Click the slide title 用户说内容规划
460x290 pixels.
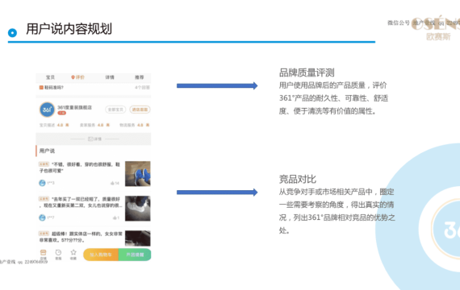pos(69,29)
